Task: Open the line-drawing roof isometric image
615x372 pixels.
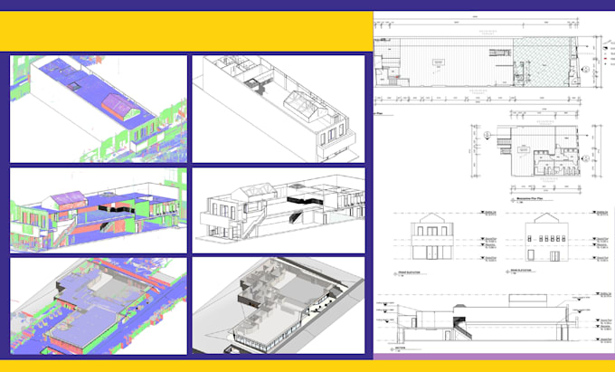Action: coord(278,110)
